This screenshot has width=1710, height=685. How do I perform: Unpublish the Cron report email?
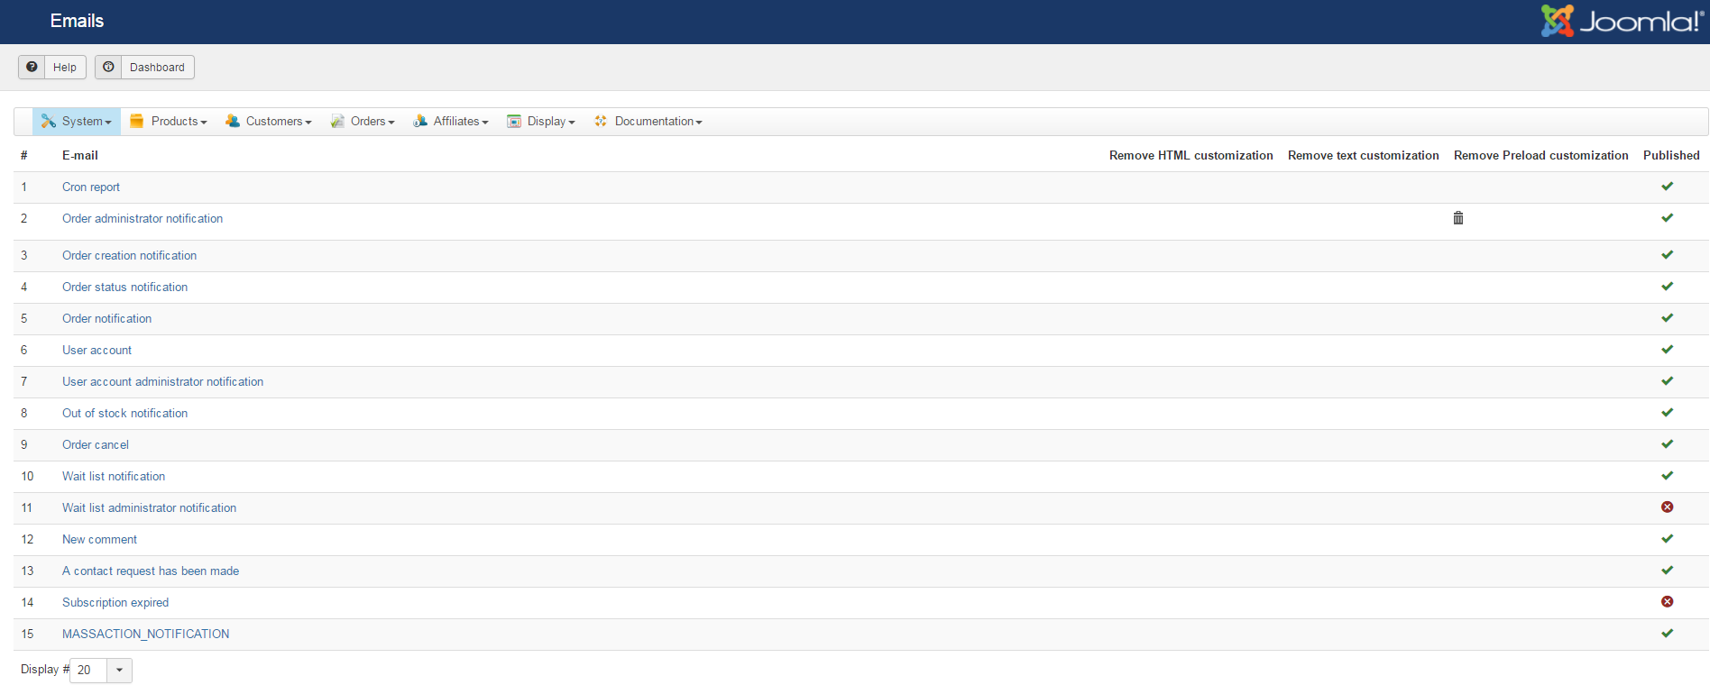click(1668, 187)
